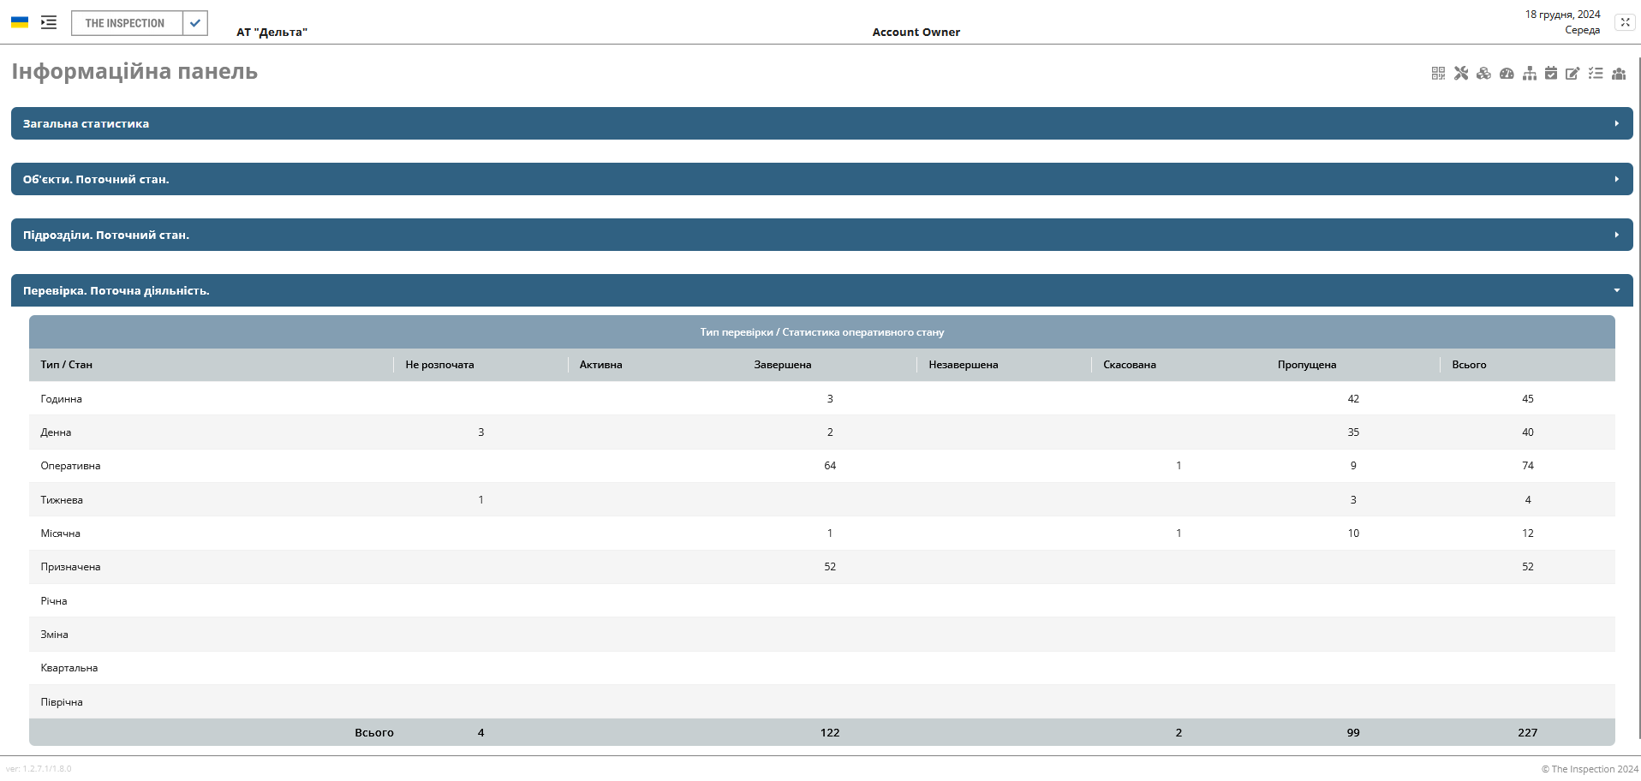Open the organization hierarchy icon
1641x781 pixels.
point(1529,74)
